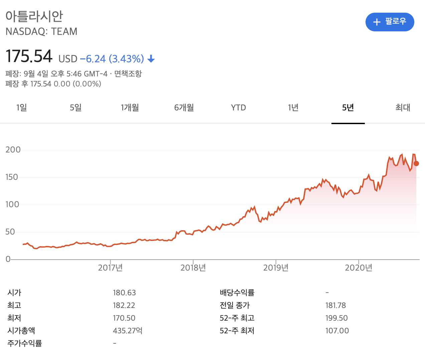Image resolution: width=425 pixels, height=355 pixels.
Task: Click the 시가 label
Action: point(14,293)
